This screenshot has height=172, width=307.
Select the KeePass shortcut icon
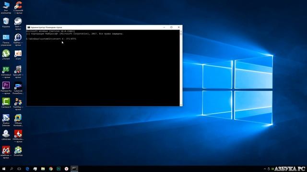coord(18,40)
